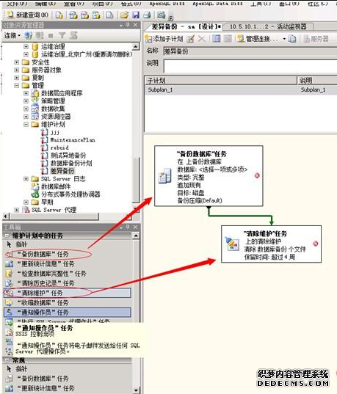This screenshot has width=337, height=394.
Task: Click the delete subplan X icon
Action: (x=202, y=39)
